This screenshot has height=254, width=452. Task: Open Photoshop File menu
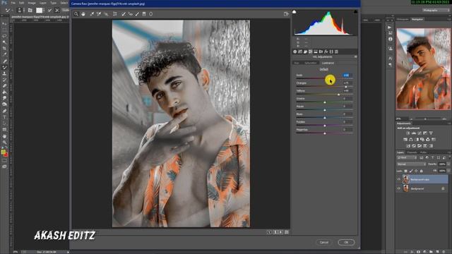tap(13, 3)
